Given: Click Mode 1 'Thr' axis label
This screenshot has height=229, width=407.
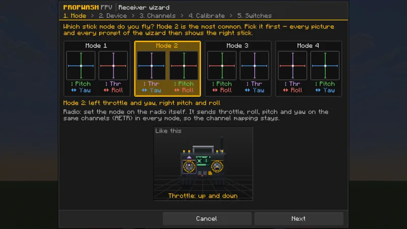Looking at the screenshot, I should pyautogui.click(x=113, y=84).
